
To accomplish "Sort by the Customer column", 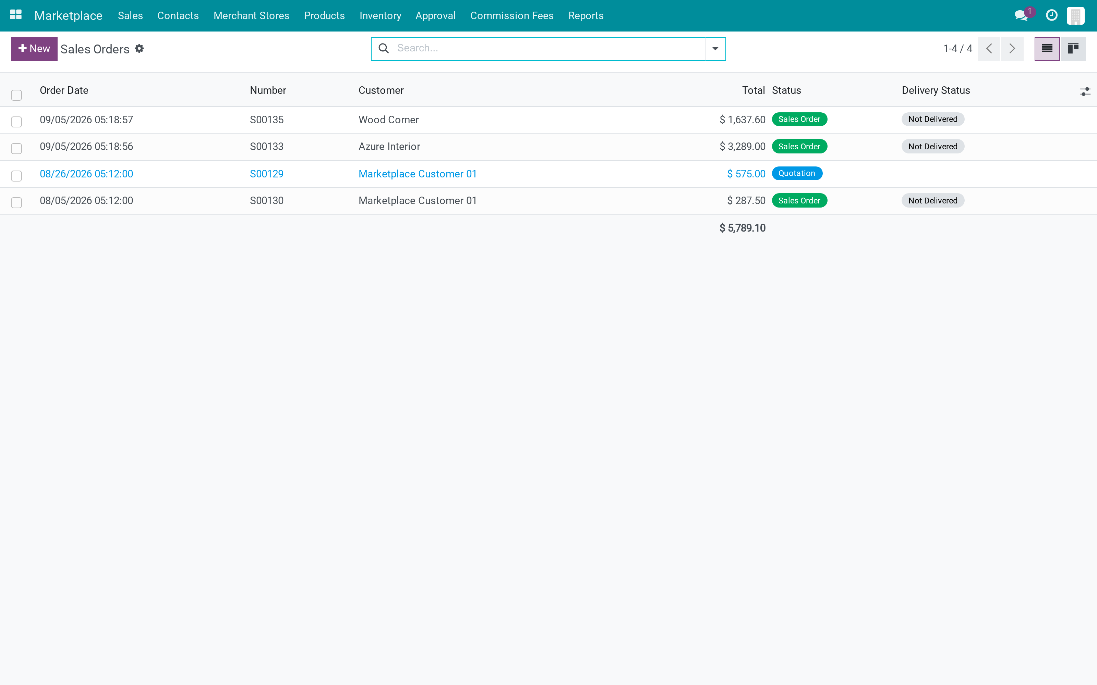I will tap(381, 90).
